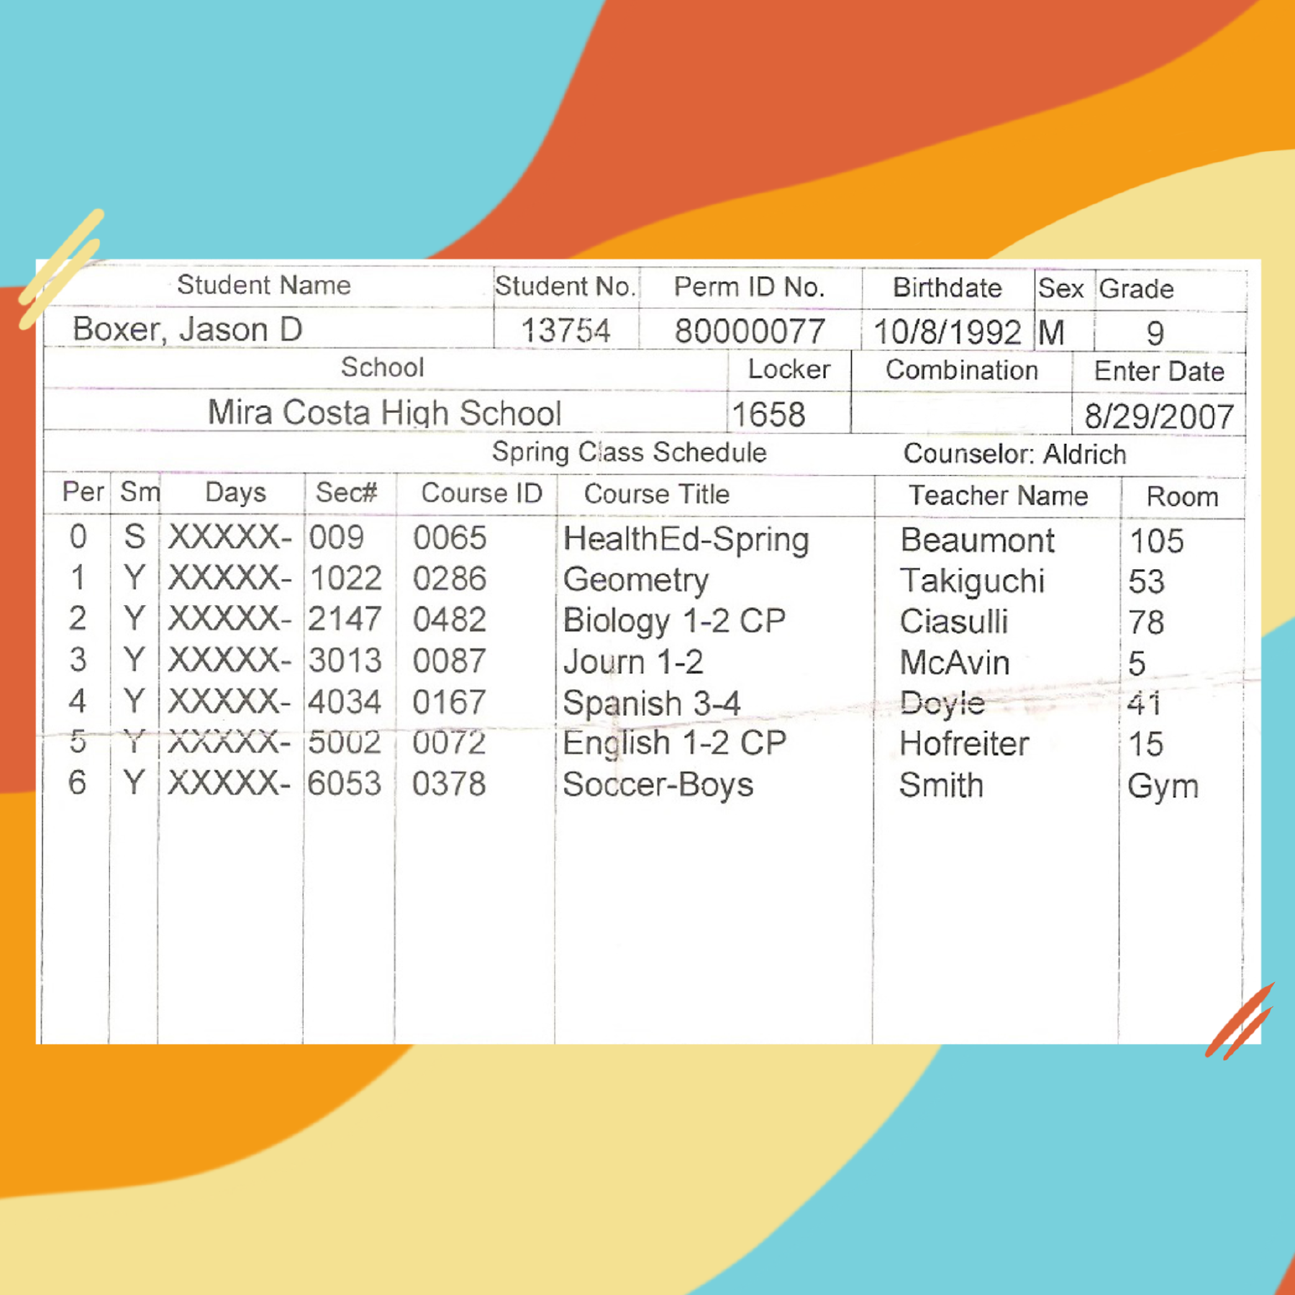Select the student name 'Boxer, Jason D'
Screen dimensions: 1295x1295
[187, 330]
